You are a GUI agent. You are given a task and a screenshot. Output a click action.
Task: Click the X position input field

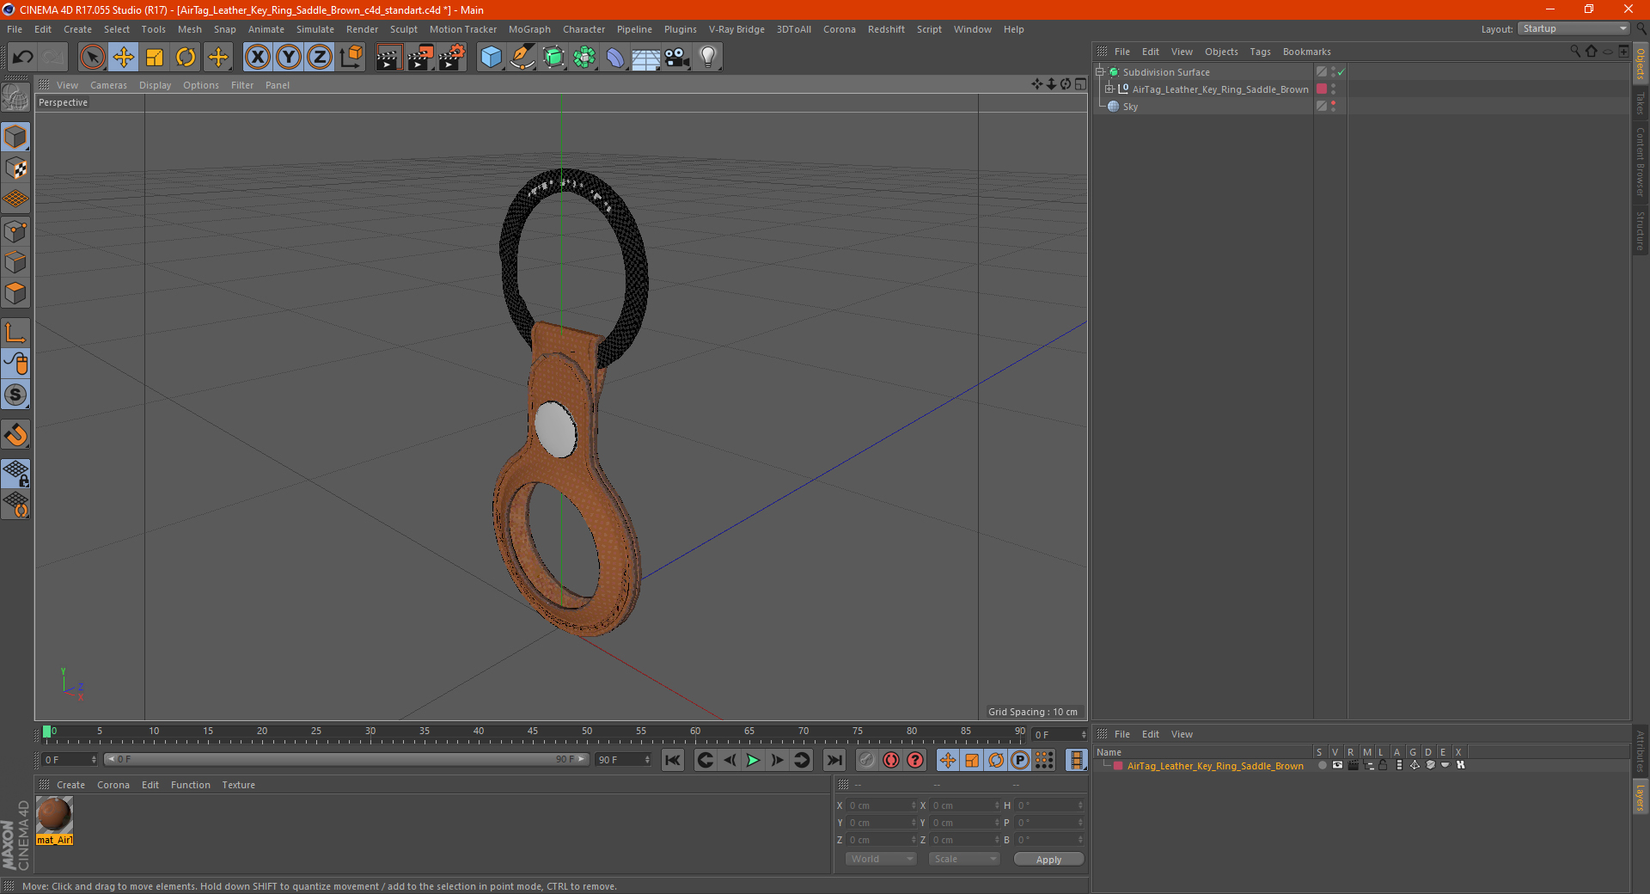coord(880,805)
